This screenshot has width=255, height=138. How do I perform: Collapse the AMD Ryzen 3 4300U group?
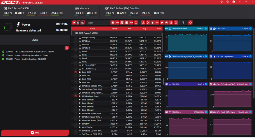73,33
